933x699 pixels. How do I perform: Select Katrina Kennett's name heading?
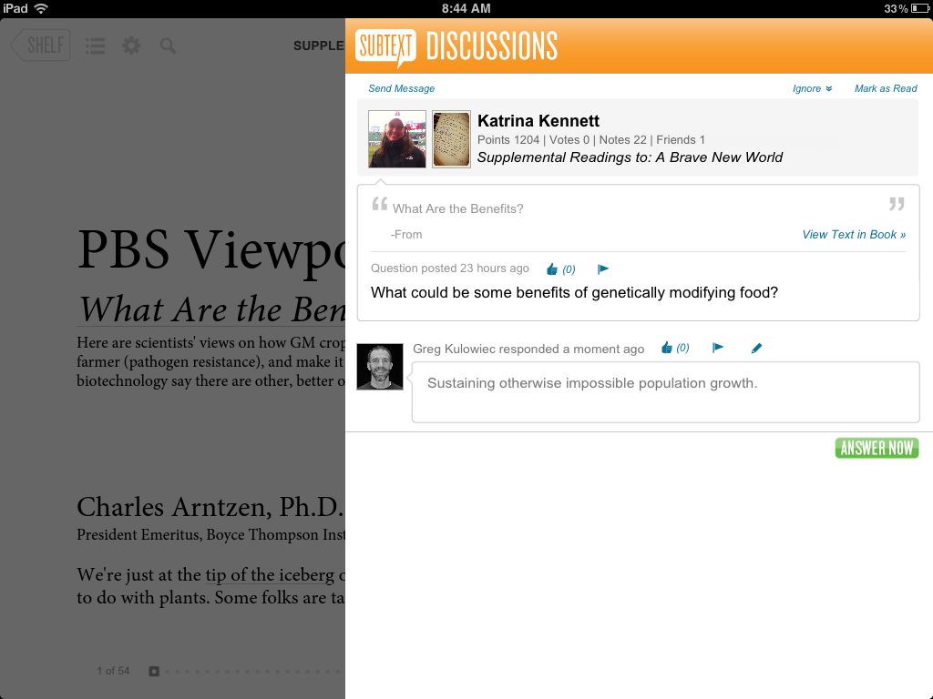point(538,121)
